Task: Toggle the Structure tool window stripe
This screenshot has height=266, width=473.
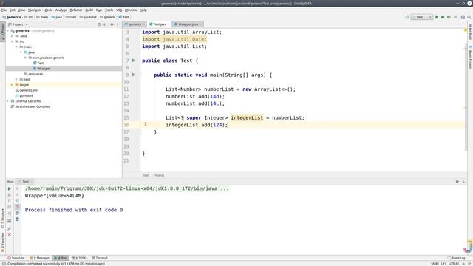Action: pyautogui.click(x=3, y=218)
